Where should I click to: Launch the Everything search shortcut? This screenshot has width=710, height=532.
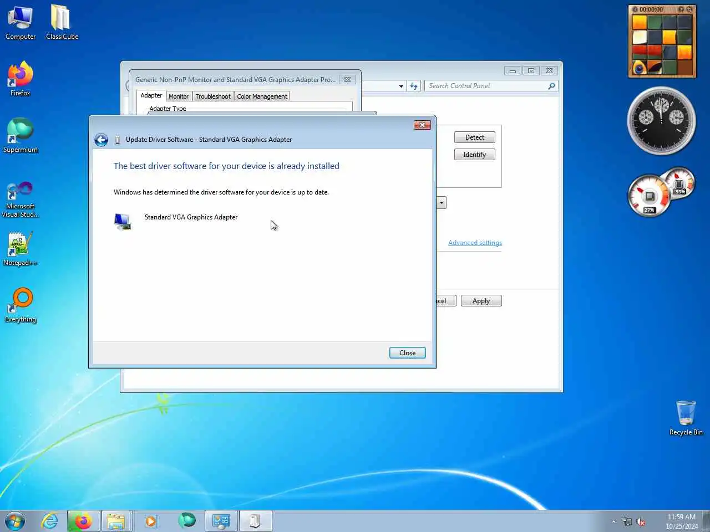pyautogui.click(x=21, y=305)
